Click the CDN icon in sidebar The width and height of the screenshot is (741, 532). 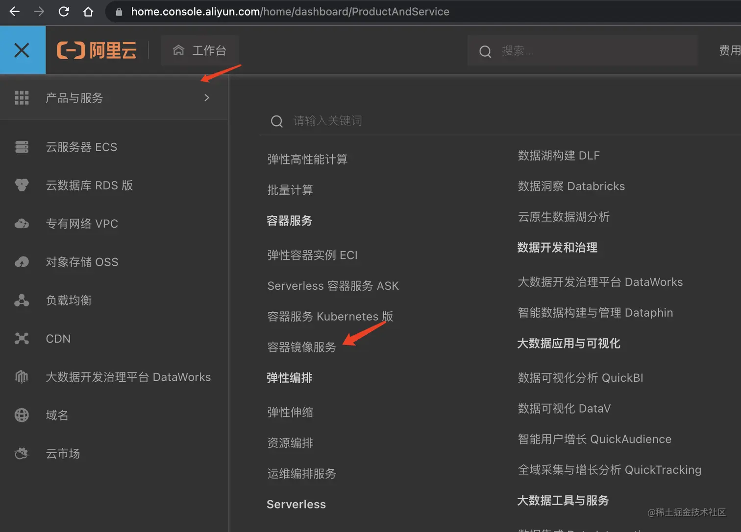click(22, 338)
